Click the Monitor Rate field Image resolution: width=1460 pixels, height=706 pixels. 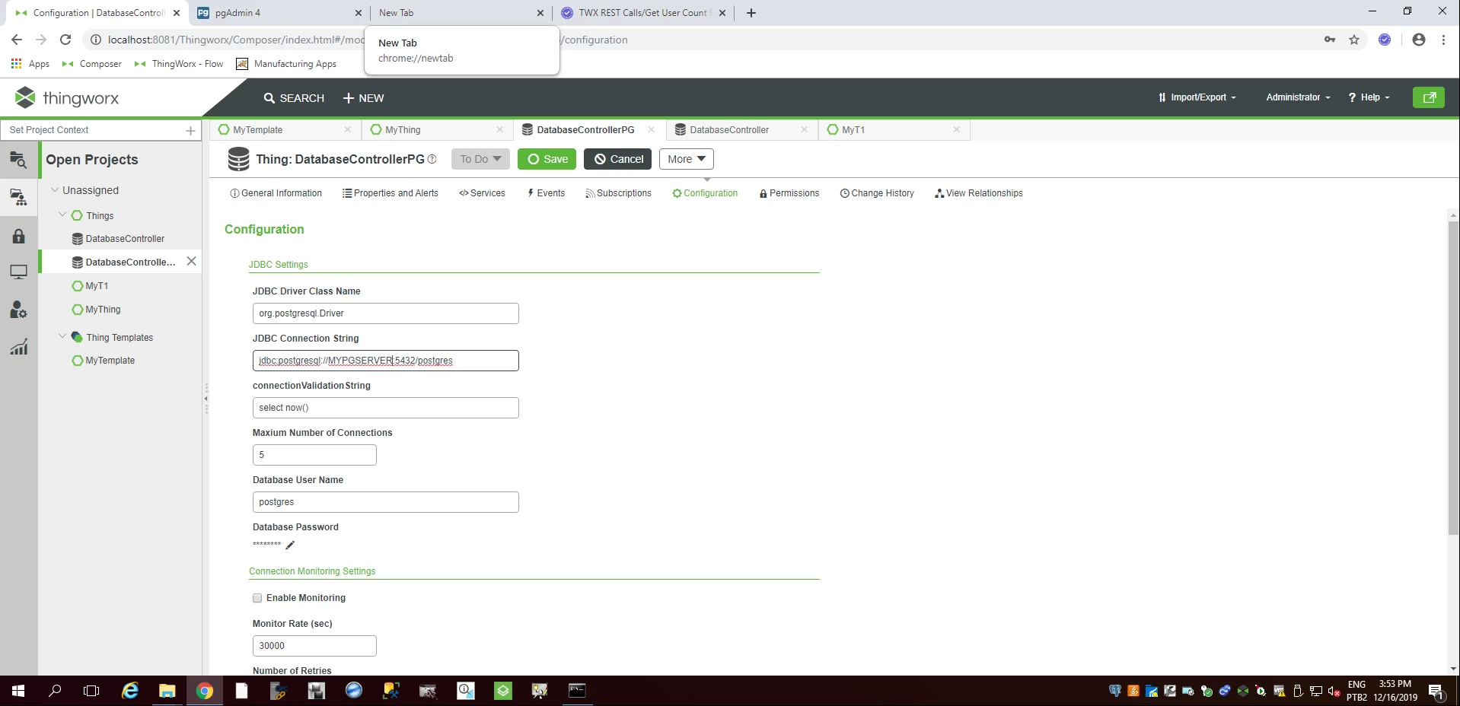[x=314, y=646]
